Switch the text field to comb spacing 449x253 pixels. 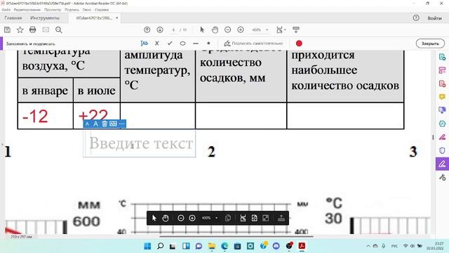[113, 124]
